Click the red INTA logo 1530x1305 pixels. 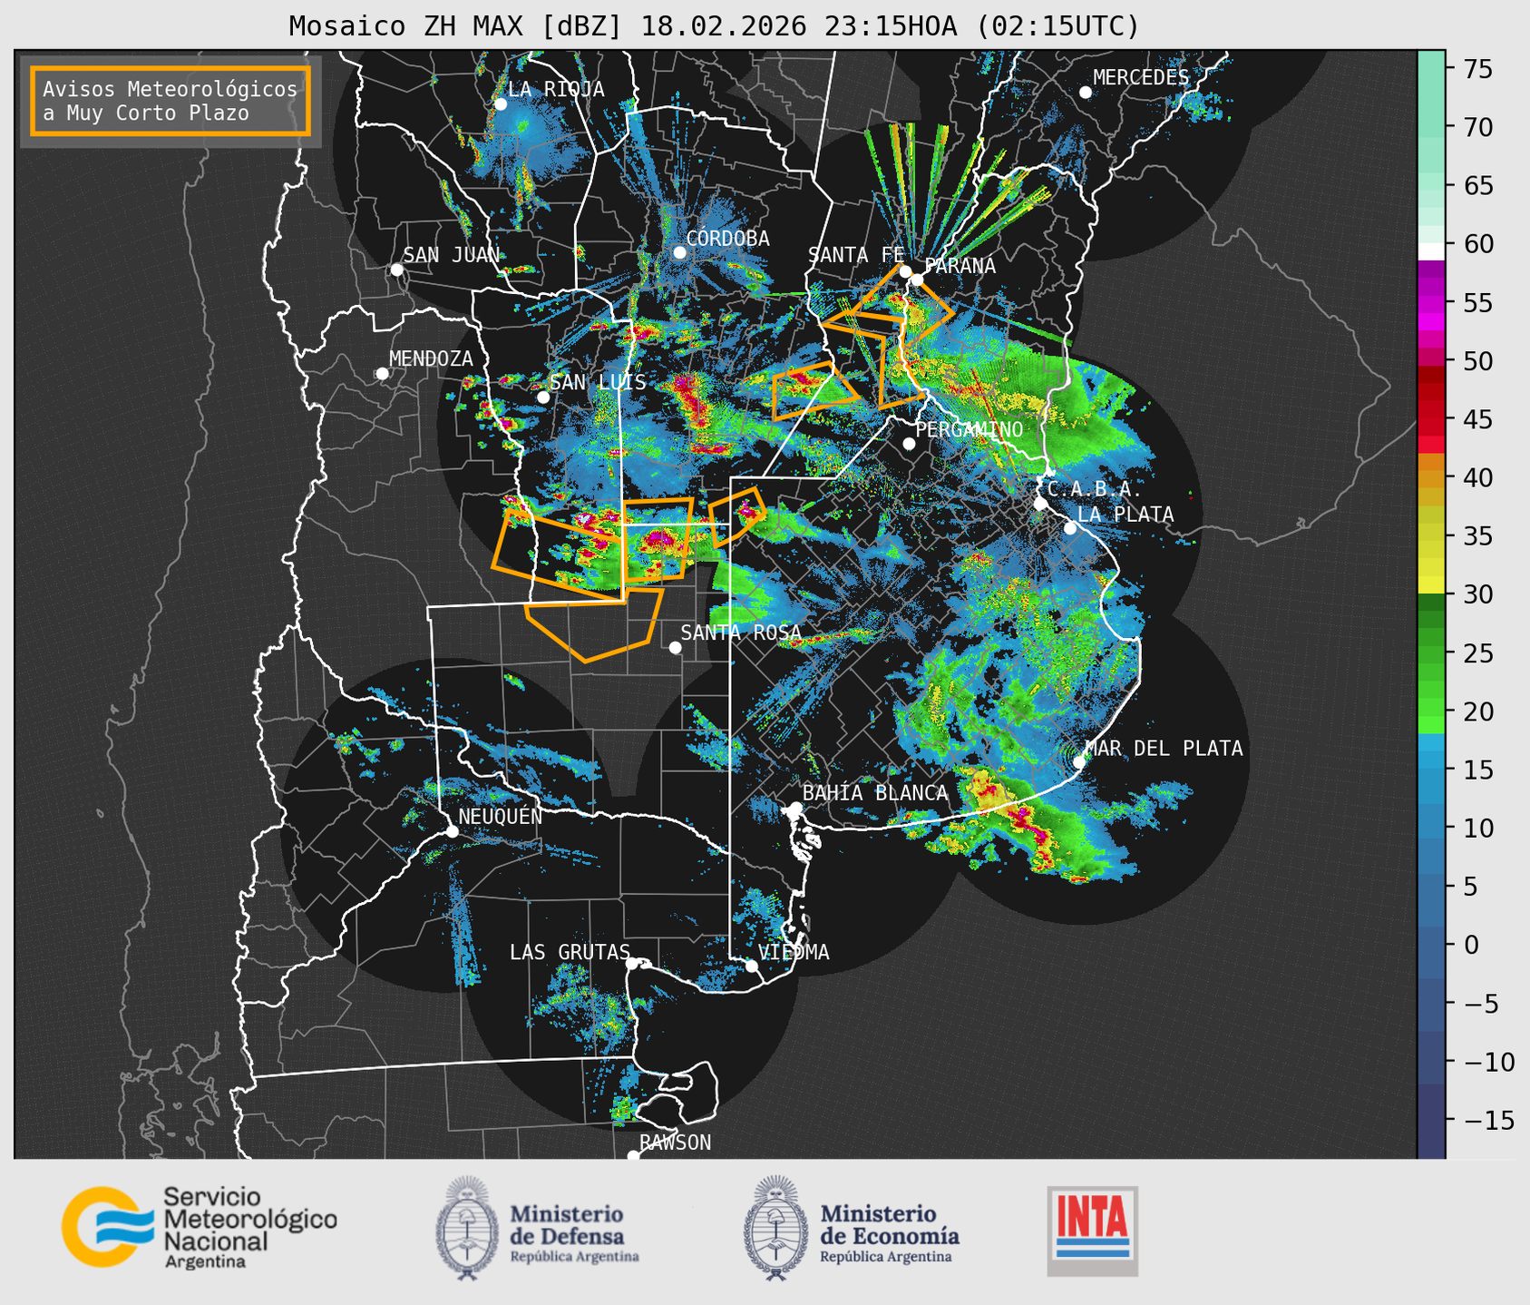pyautogui.click(x=1092, y=1231)
